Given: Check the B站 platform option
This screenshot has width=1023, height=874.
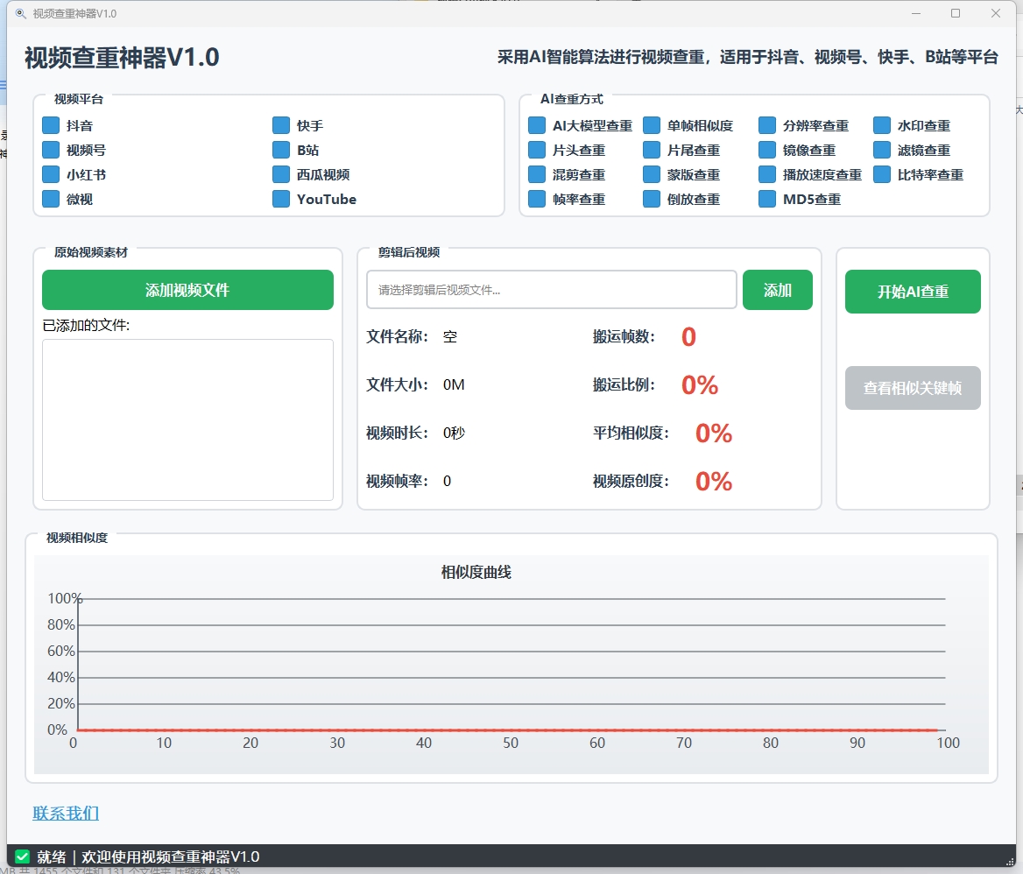Looking at the screenshot, I should pyautogui.click(x=281, y=150).
